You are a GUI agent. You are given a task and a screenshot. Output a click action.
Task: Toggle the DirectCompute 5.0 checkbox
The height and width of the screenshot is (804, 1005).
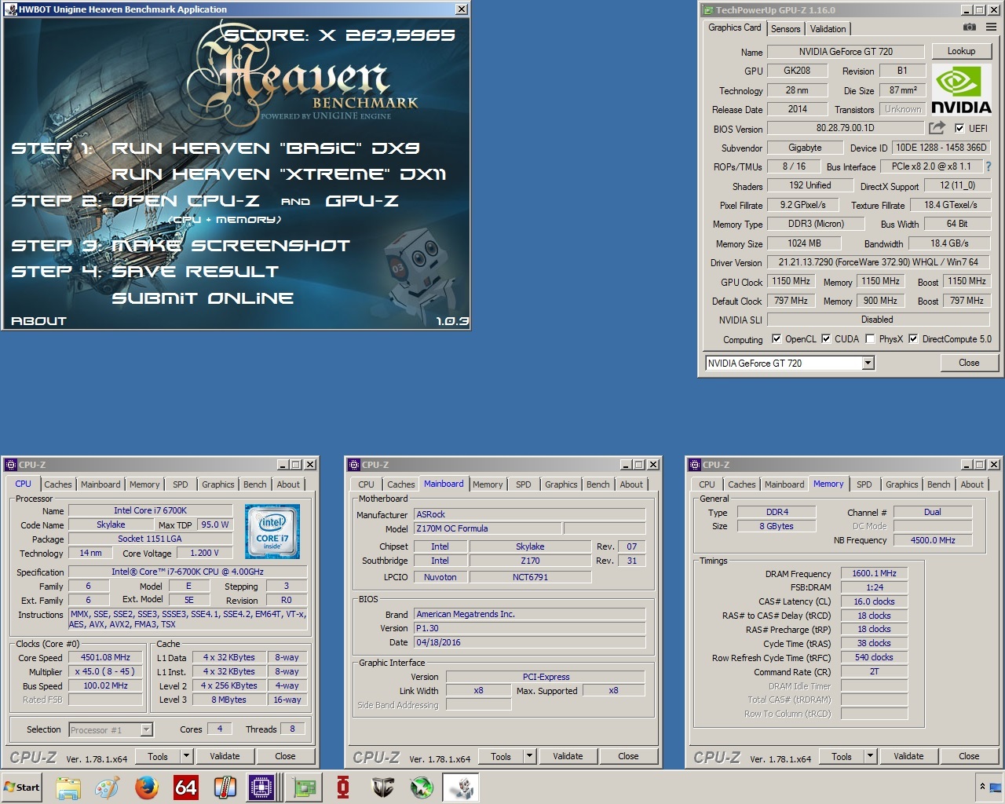pyautogui.click(x=913, y=339)
